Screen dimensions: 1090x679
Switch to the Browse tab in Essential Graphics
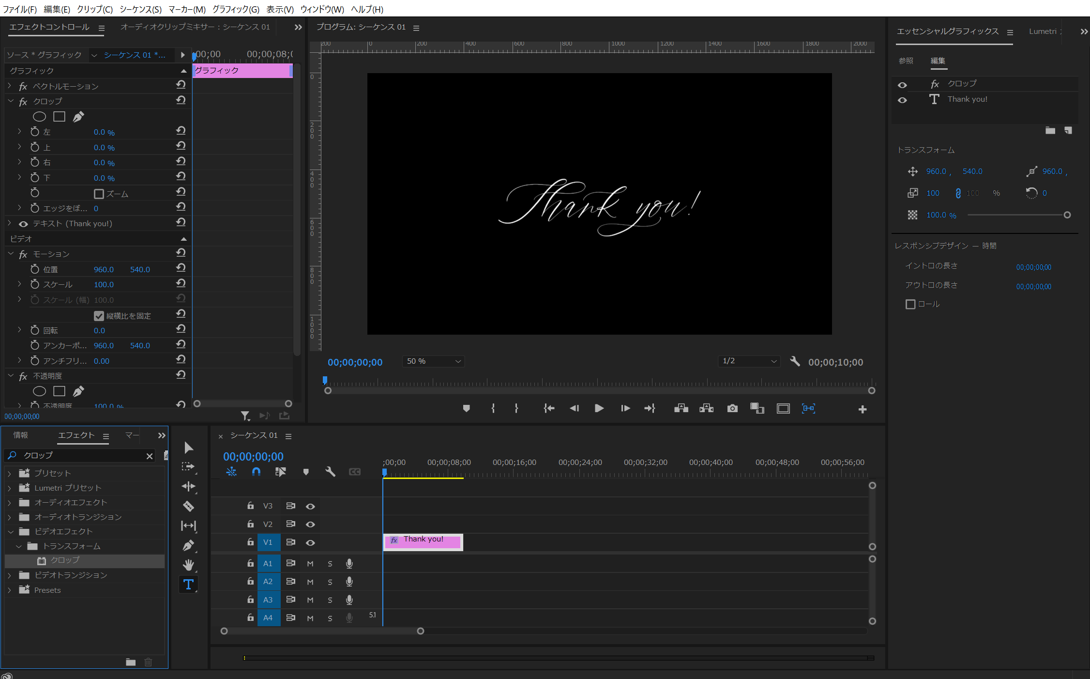[x=906, y=61]
